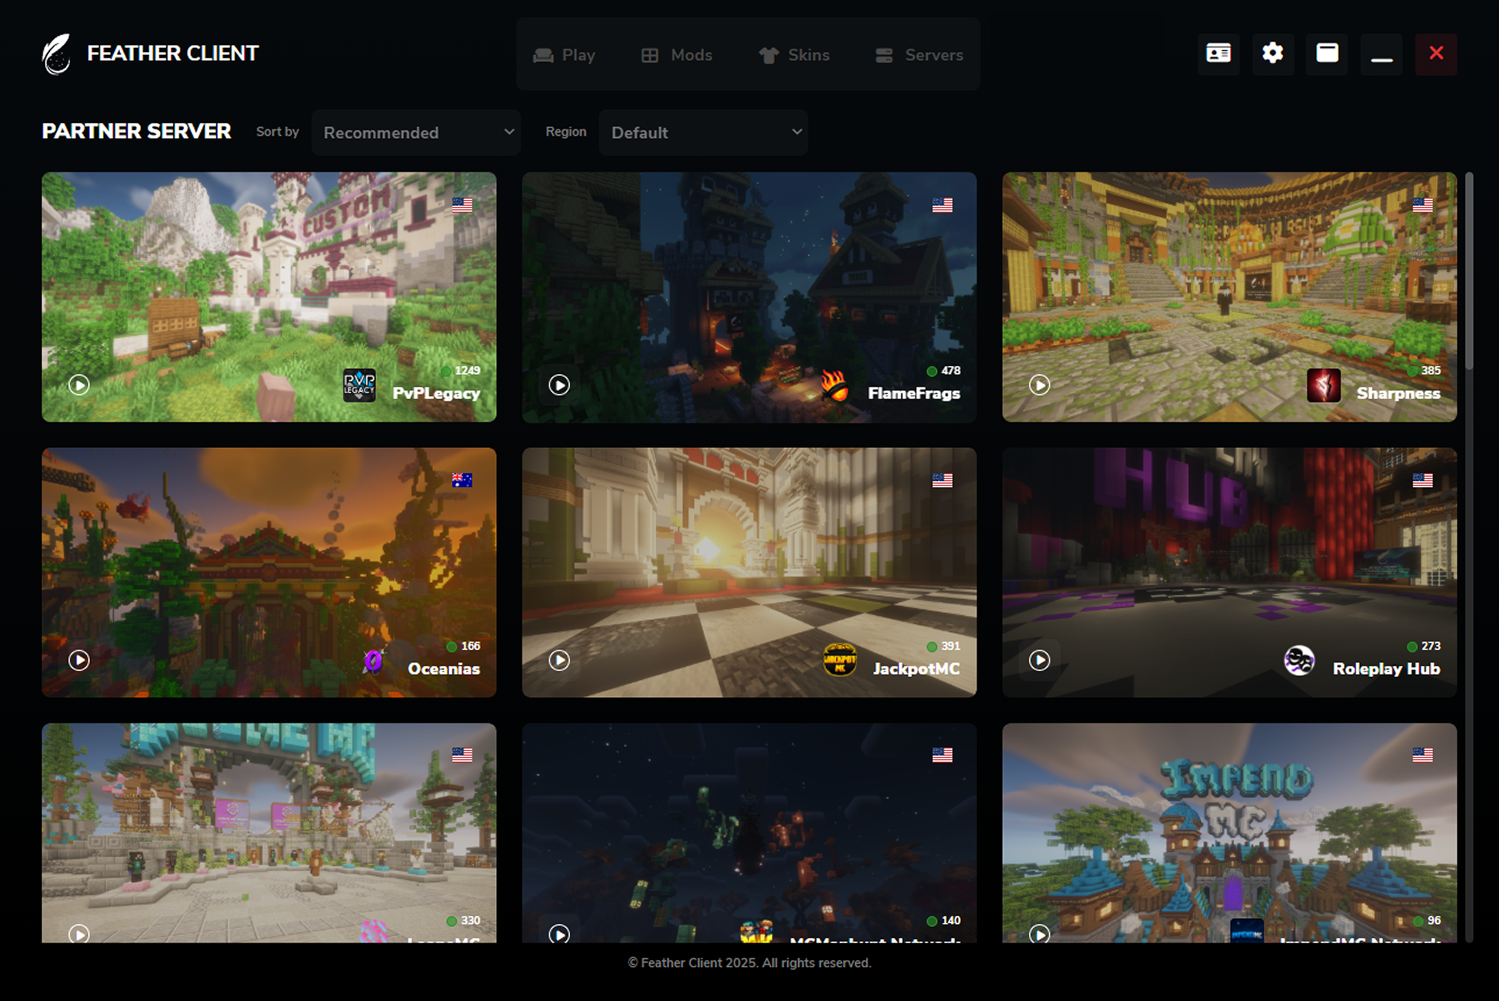
Task: Click the PvPLegacy server logo icon
Action: (x=359, y=385)
